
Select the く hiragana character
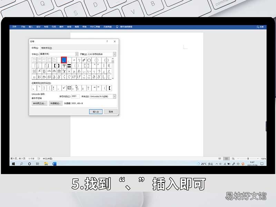64,77
